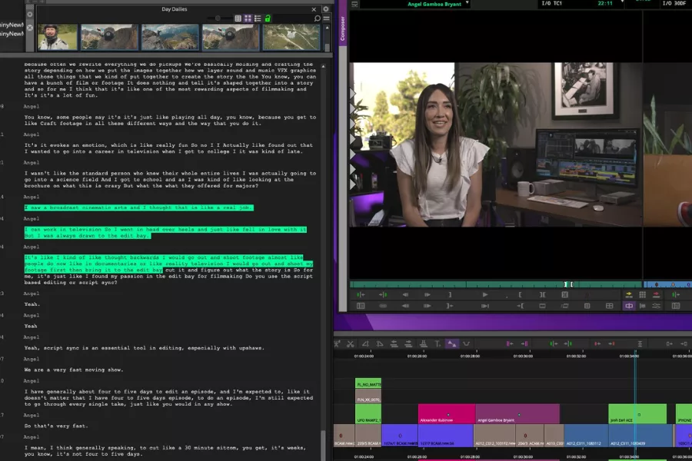Viewport: 692px width, 461px height.
Task: Click highlighted line "I can work in television"
Action: (165, 233)
